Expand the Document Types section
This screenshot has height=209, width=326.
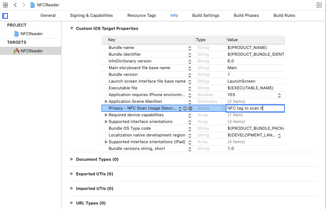coord(72,159)
